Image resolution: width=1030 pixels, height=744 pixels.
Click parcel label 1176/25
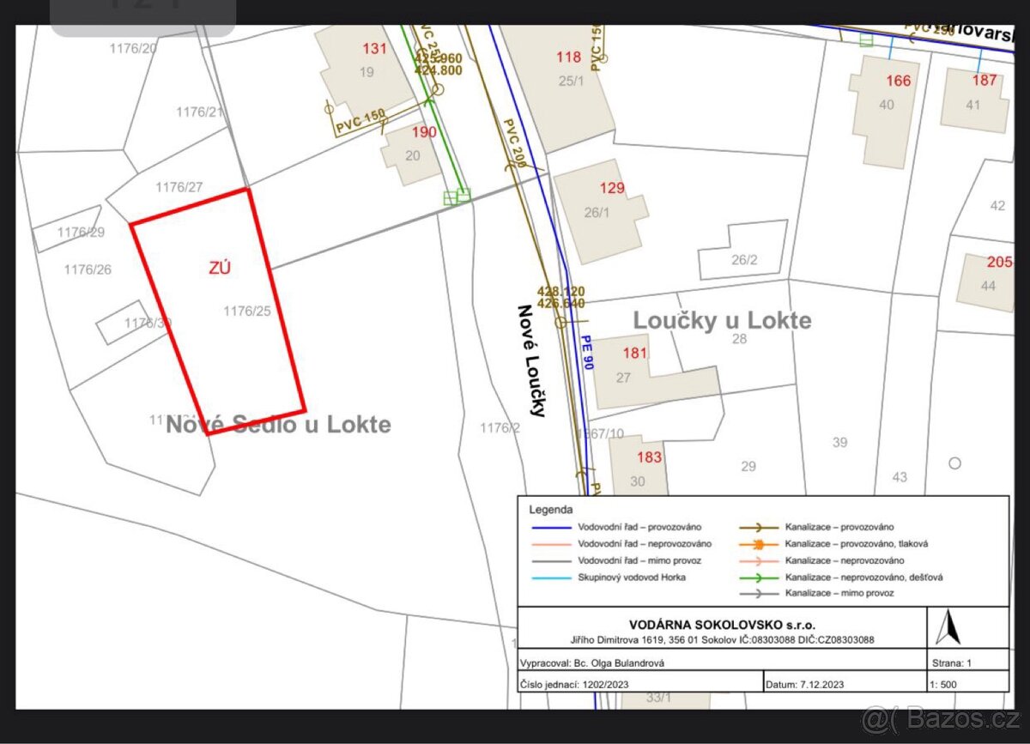pos(246,311)
